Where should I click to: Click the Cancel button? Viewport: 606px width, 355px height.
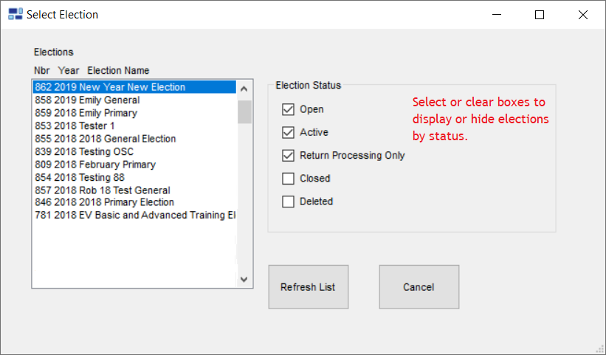coord(419,287)
